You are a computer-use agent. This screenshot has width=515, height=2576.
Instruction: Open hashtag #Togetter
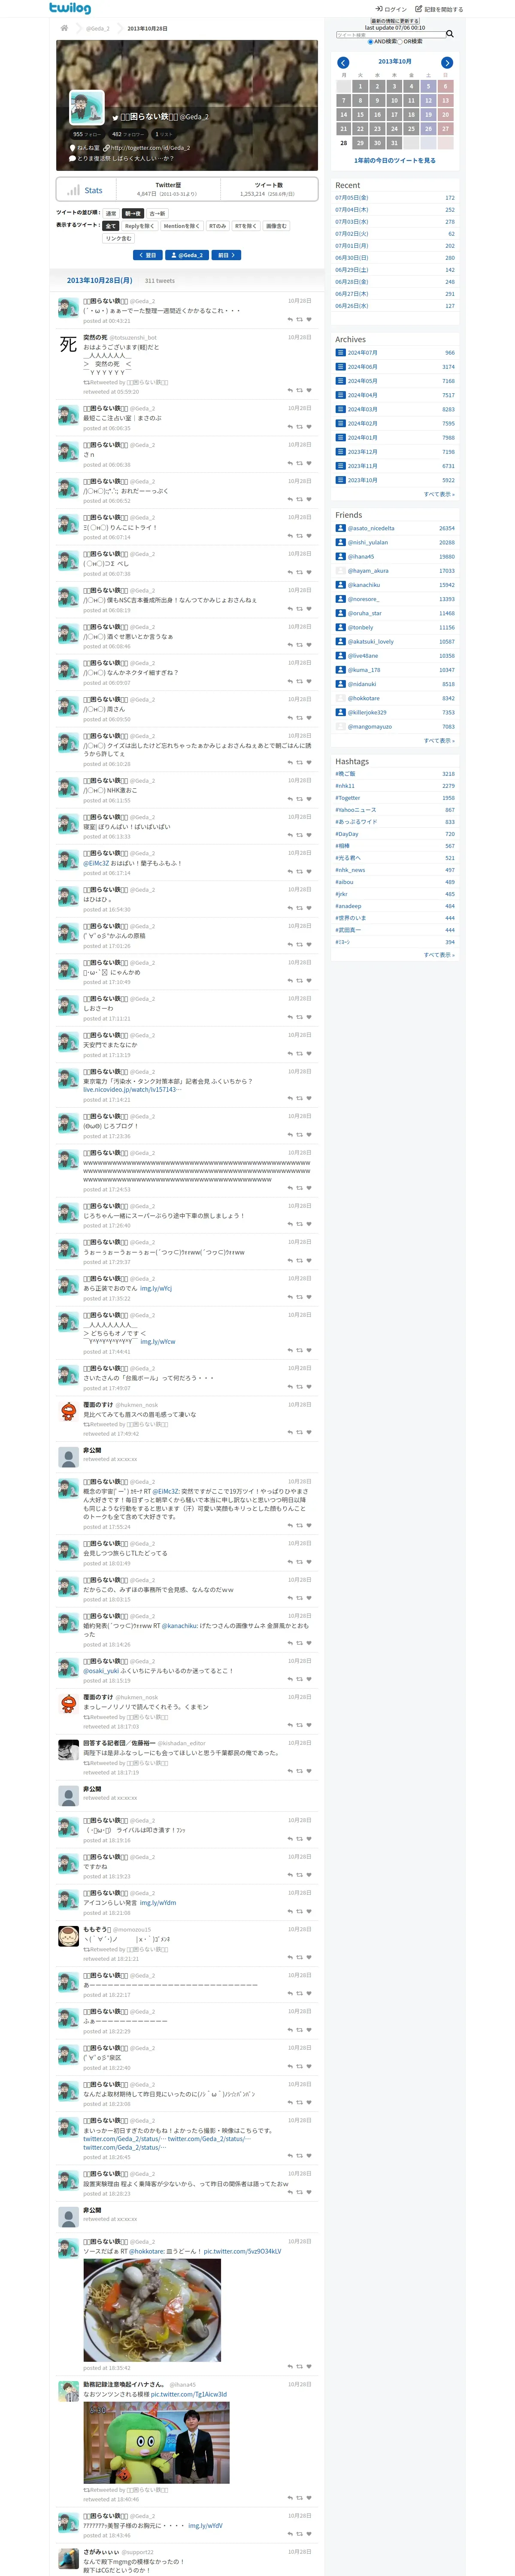point(348,798)
